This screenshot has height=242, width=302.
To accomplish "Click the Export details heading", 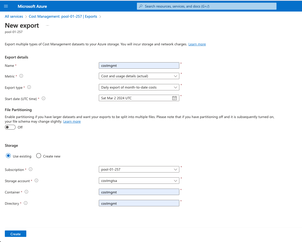I will pos(17,57).
